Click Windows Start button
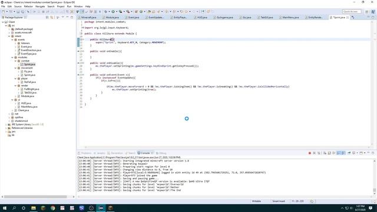377x212 pixels. pos(4,208)
